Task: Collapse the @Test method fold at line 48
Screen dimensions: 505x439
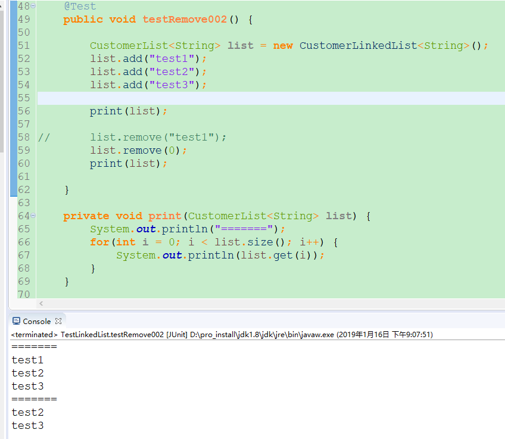Action: pyautogui.click(x=33, y=6)
